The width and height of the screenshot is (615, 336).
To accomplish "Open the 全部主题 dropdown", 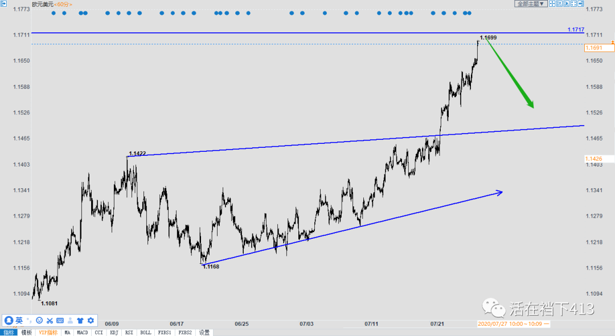I will (x=531, y=3).
